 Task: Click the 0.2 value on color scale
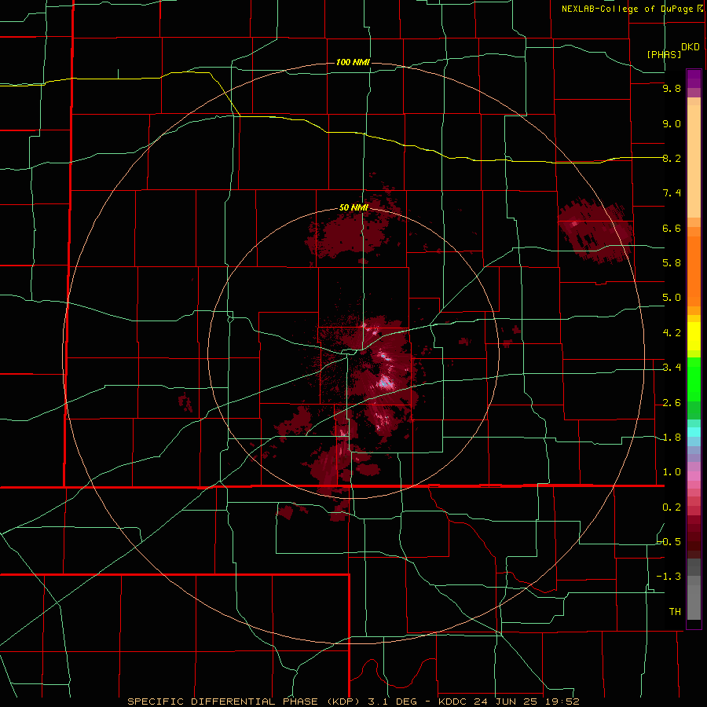pyautogui.click(x=672, y=507)
